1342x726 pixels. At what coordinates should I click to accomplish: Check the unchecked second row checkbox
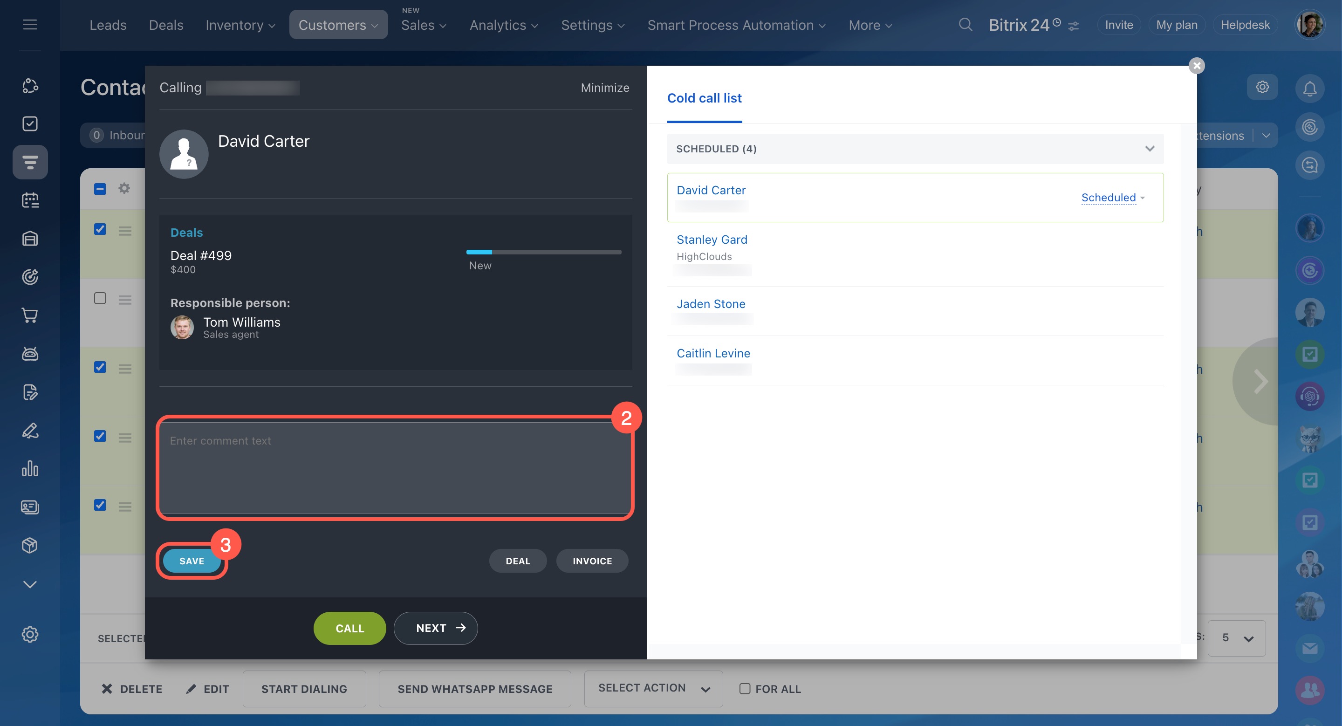(x=100, y=298)
